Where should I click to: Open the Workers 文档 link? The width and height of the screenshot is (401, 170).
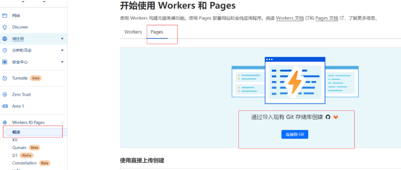(290, 18)
